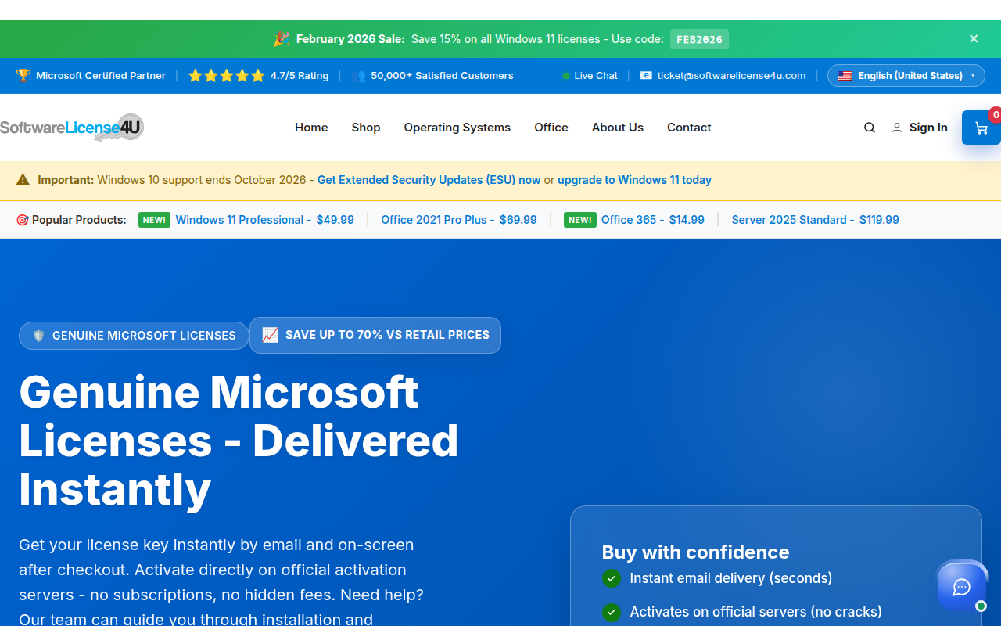Open the English (United States) language dropdown
This screenshot has height=626, width=1001.
(x=906, y=76)
